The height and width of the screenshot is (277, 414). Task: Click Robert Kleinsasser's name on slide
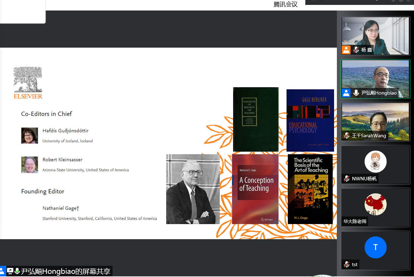click(62, 160)
